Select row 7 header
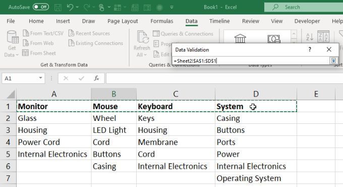This screenshot has width=343, height=187. click(x=8, y=178)
